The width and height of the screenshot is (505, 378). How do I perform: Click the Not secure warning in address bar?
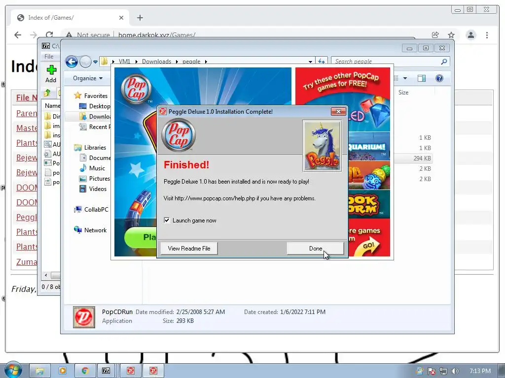click(x=88, y=35)
